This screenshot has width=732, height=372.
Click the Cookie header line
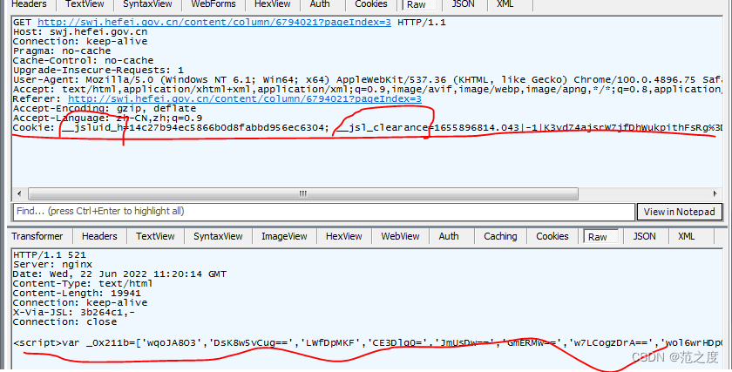coord(367,127)
